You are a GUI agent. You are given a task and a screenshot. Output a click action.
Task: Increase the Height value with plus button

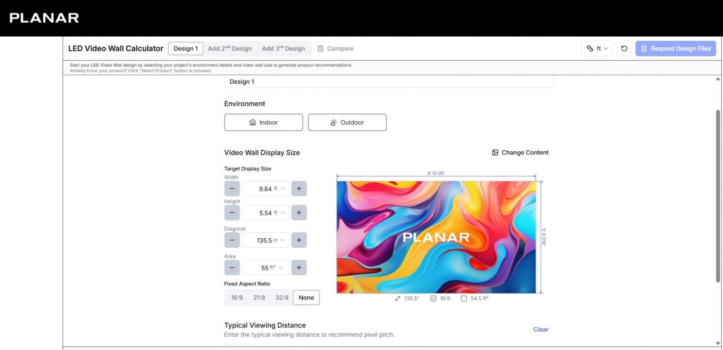coord(299,212)
